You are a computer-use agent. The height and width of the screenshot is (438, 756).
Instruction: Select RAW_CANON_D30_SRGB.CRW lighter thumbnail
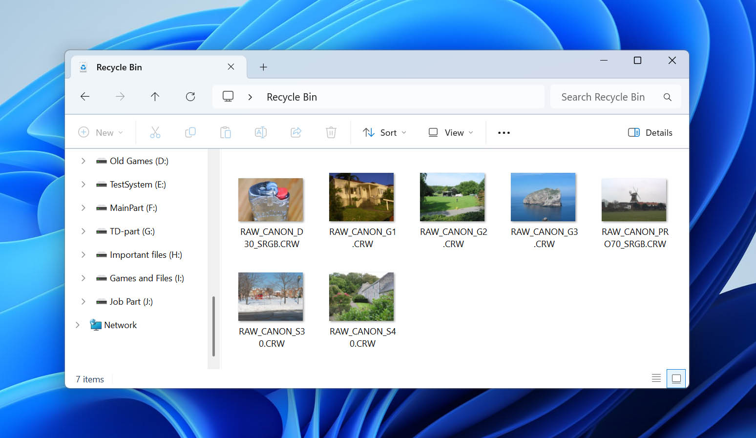(x=271, y=200)
